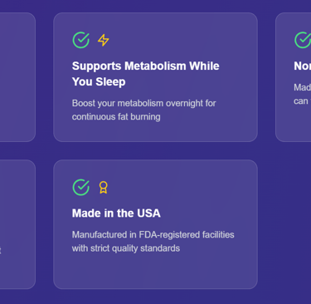Click the yellow lightning bolt icon
The image size is (311, 304).
[x=104, y=40]
